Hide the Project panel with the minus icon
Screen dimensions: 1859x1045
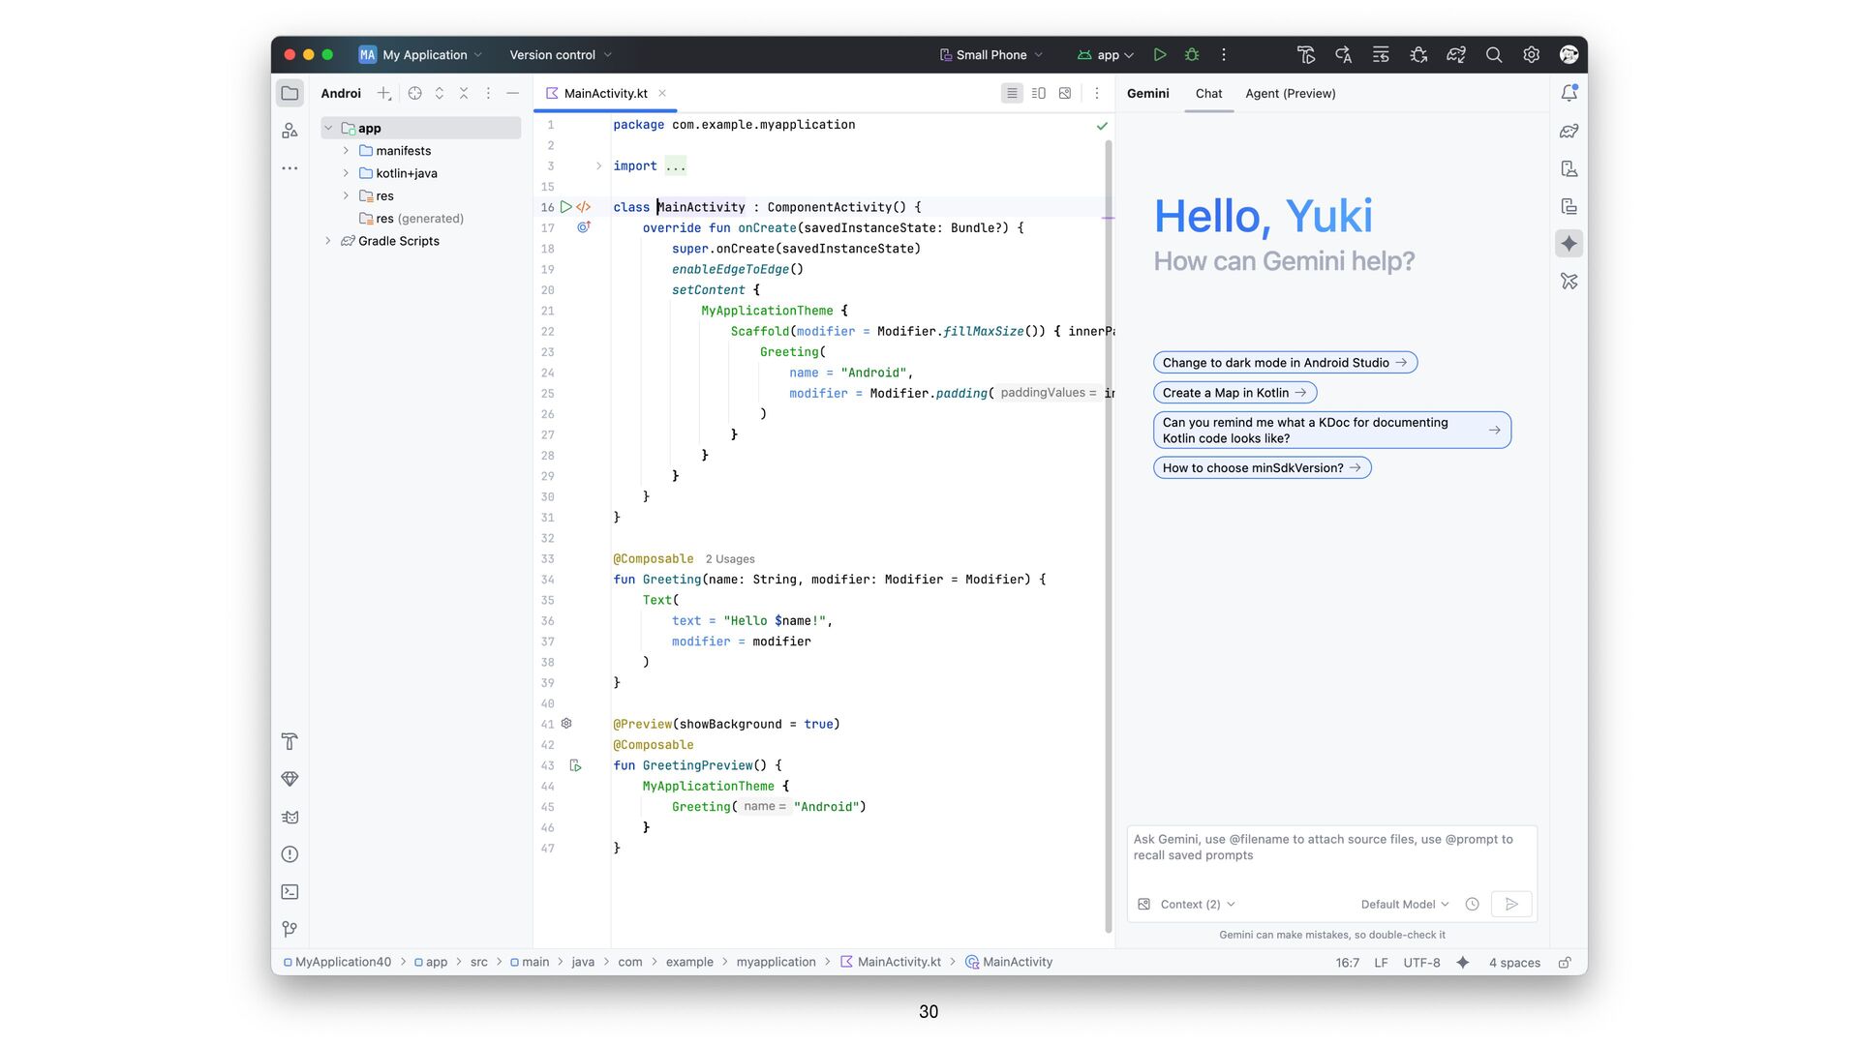pyautogui.click(x=513, y=94)
